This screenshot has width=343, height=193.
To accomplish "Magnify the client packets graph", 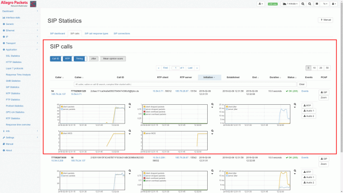I will point(129,105).
